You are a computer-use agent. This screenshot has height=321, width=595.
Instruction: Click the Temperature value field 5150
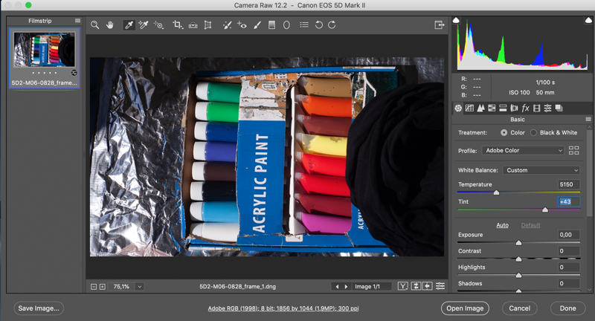coord(568,184)
